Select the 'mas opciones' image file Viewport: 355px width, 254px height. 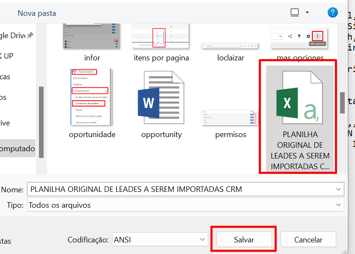pyautogui.click(x=299, y=38)
